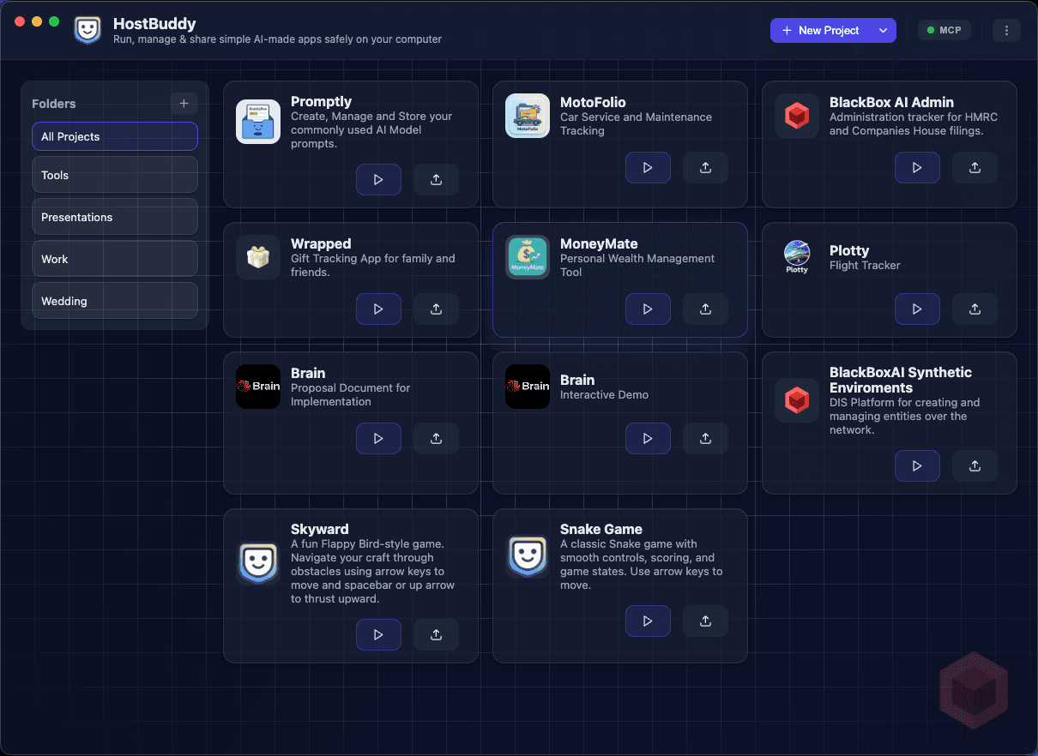Share the Wrapped project
Viewport: 1038px width, 756px height.
tap(436, 309)
